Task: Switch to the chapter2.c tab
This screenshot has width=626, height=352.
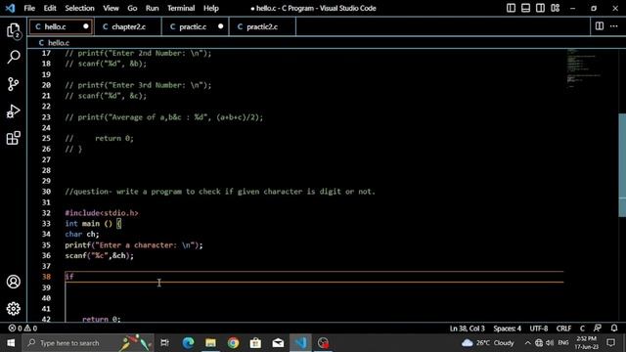Action: (x=128, y=26)
